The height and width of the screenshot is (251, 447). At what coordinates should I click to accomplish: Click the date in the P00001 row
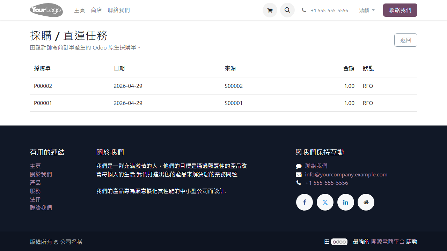pyautogui.click(x=128, y=103)
